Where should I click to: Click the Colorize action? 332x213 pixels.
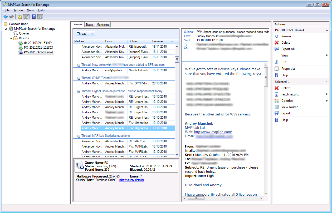[x=287, y=101]
